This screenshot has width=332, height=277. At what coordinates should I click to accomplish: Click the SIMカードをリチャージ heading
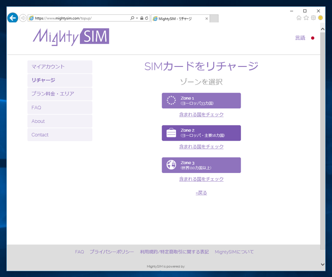tap(201, 66)
